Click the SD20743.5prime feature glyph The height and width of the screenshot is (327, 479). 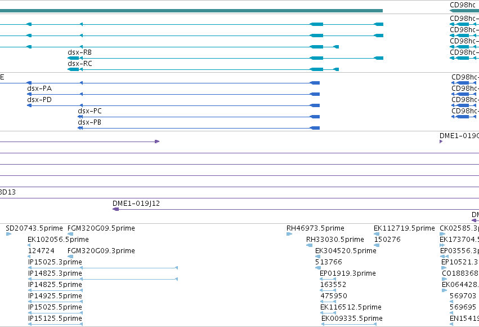(x=8, y=234)
